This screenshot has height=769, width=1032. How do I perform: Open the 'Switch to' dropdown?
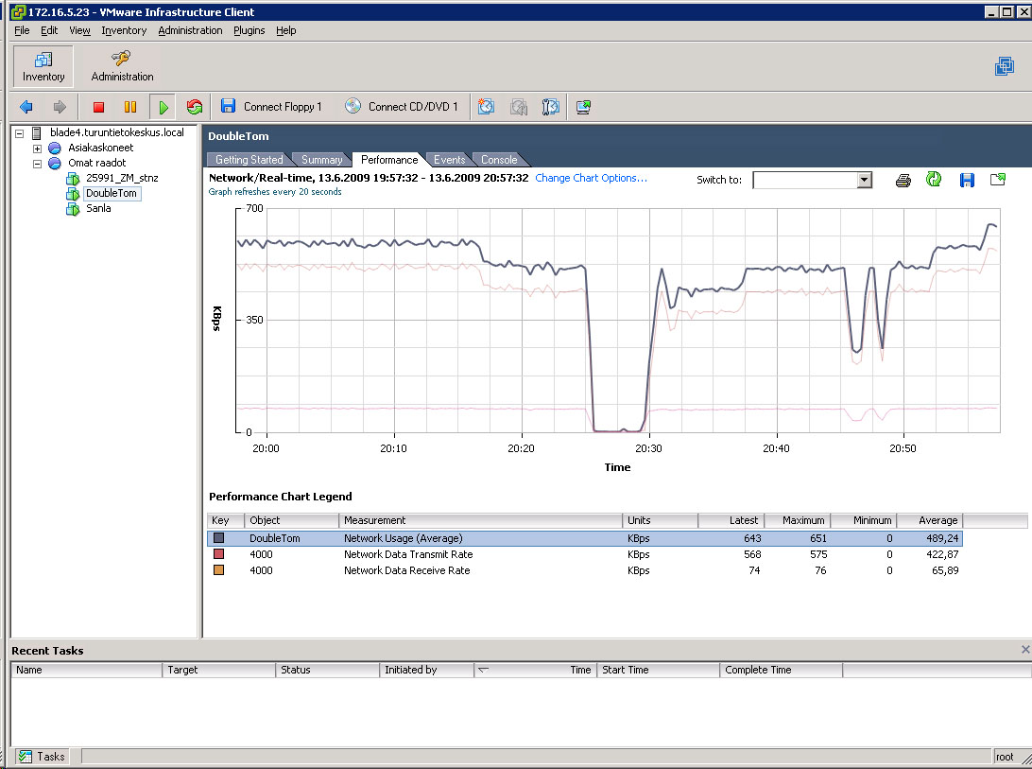(864, 180)
